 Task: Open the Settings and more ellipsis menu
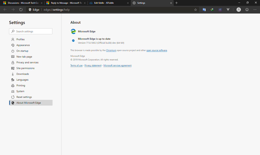pyautogui.click(x=255, y=10)
